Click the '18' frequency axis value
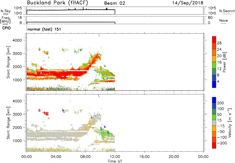This screenshot has width=235, height=163. 19,18
